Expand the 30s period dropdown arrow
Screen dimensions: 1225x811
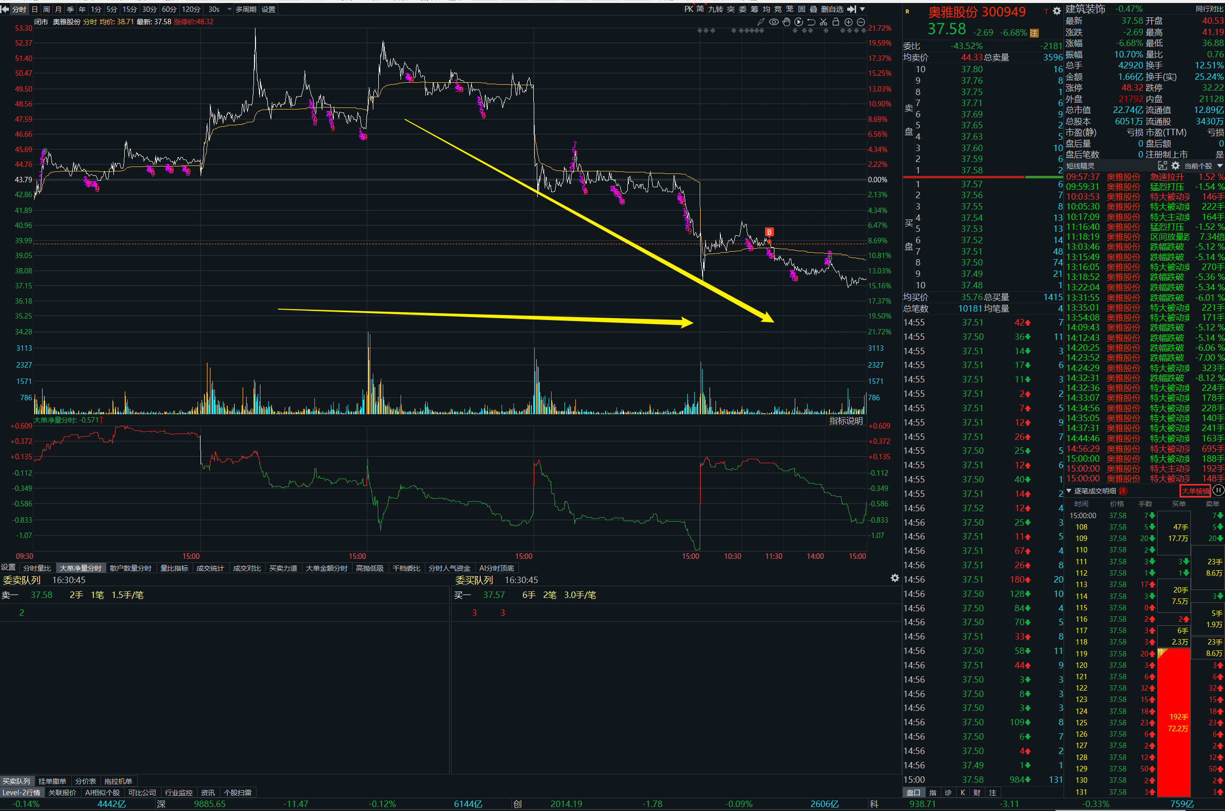[229, 9]
